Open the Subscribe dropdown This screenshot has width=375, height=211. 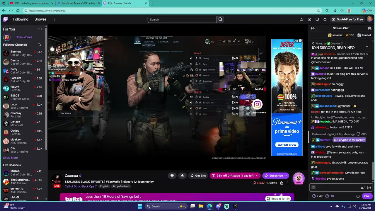click(276, 176)
